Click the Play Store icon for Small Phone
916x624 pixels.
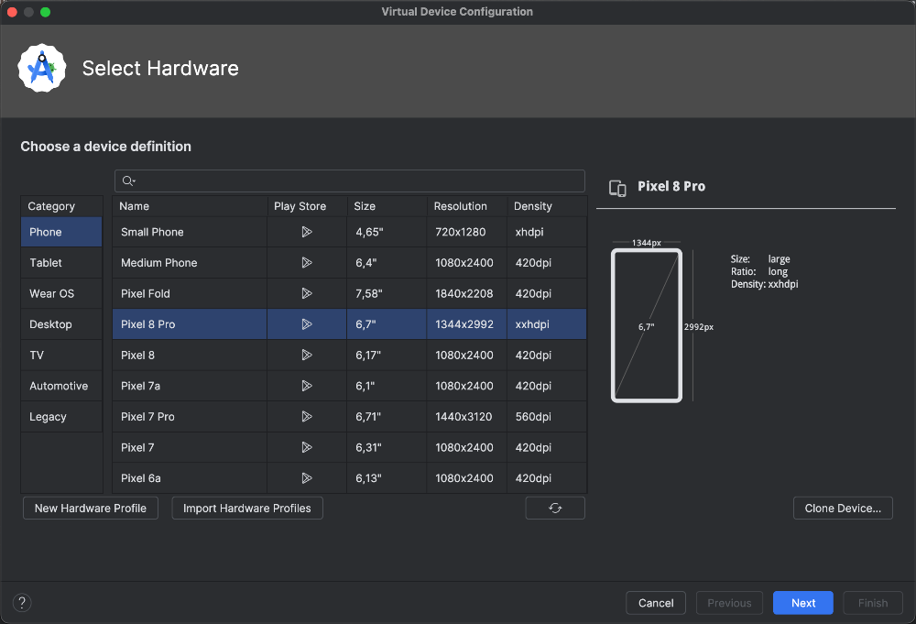coord(307,232)
